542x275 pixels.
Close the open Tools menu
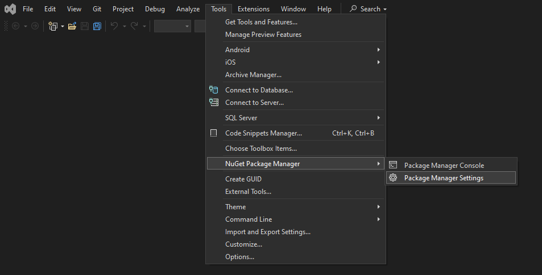tap(219, 9)
